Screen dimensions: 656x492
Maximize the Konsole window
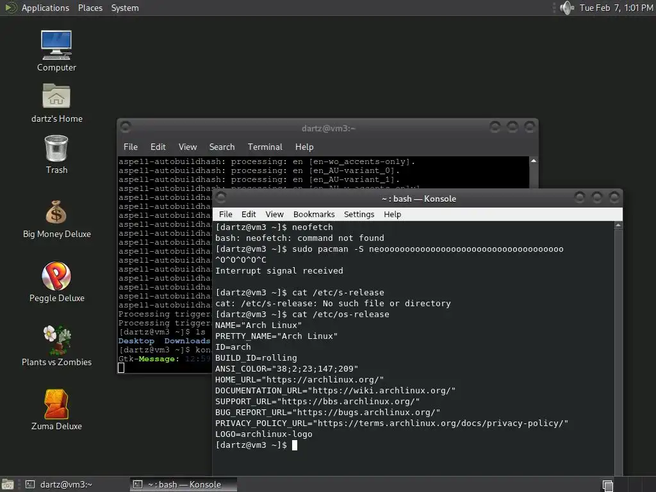tap(597, 197)
